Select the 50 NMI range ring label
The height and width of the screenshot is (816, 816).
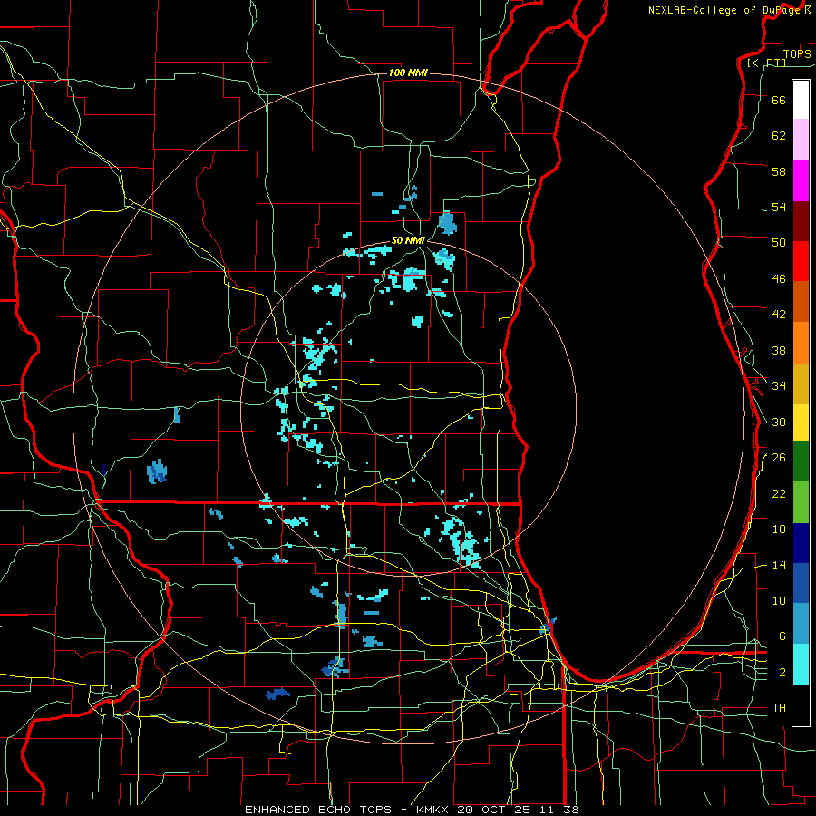[x=408, y=241]
